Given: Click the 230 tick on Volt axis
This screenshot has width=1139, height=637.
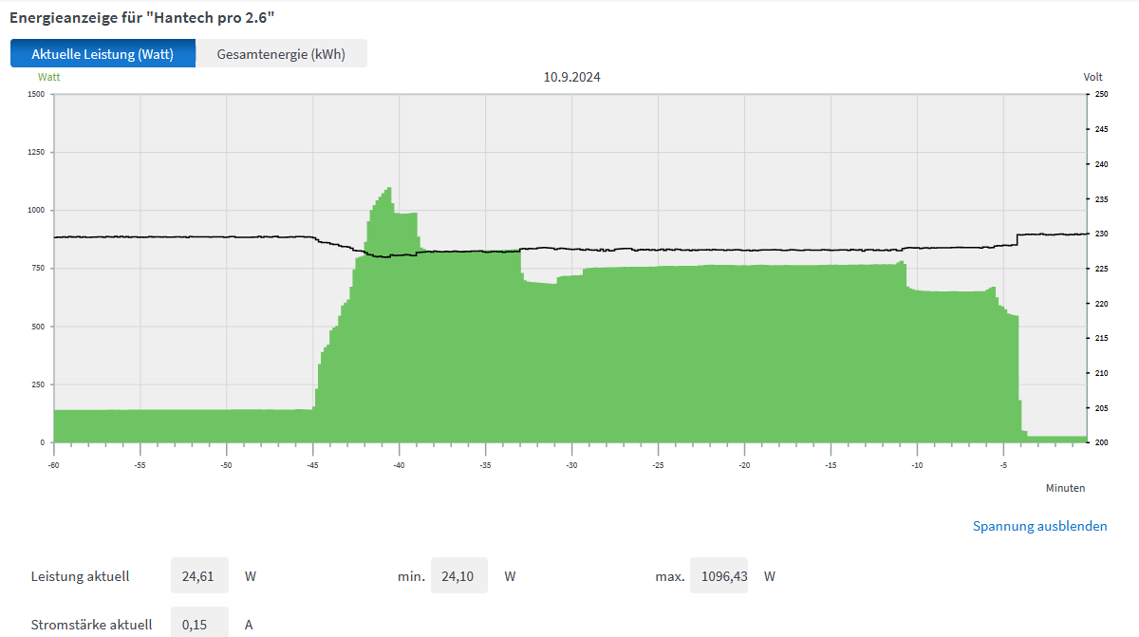Looking at the screenshot, I should pos(1101,234).
